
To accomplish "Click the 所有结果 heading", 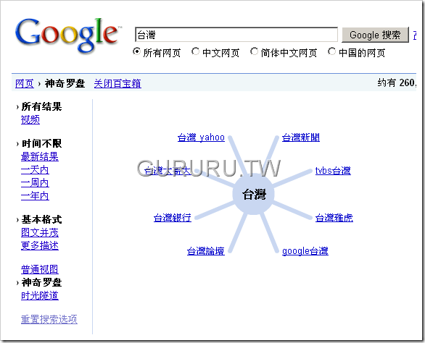I will coord(41,106).
